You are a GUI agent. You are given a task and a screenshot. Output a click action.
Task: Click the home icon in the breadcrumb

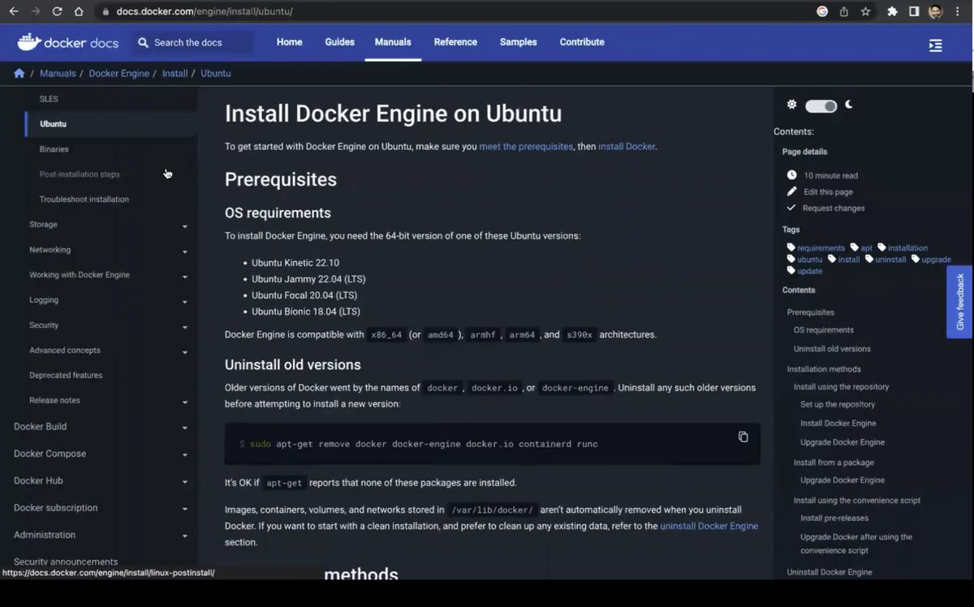[x=19, y=73]
